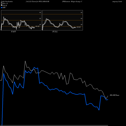The width and height of the screenshot is (126, 126).
Task: Click the OBV line's lowest trough near right
Action: click(99, 110)
